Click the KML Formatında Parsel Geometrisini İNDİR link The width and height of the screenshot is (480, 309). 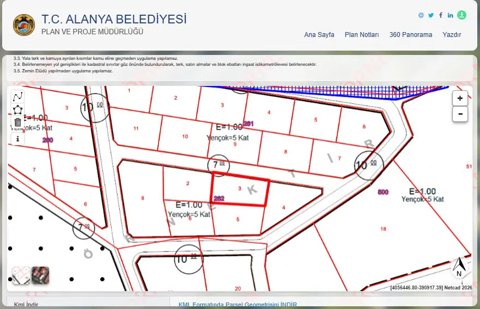coord(238,305)
